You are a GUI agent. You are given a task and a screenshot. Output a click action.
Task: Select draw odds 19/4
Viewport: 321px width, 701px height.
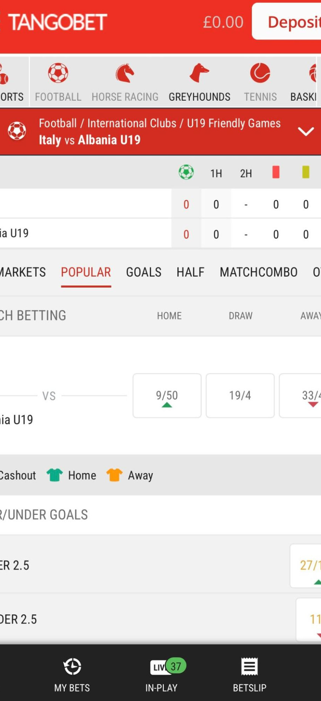[240, 396]
